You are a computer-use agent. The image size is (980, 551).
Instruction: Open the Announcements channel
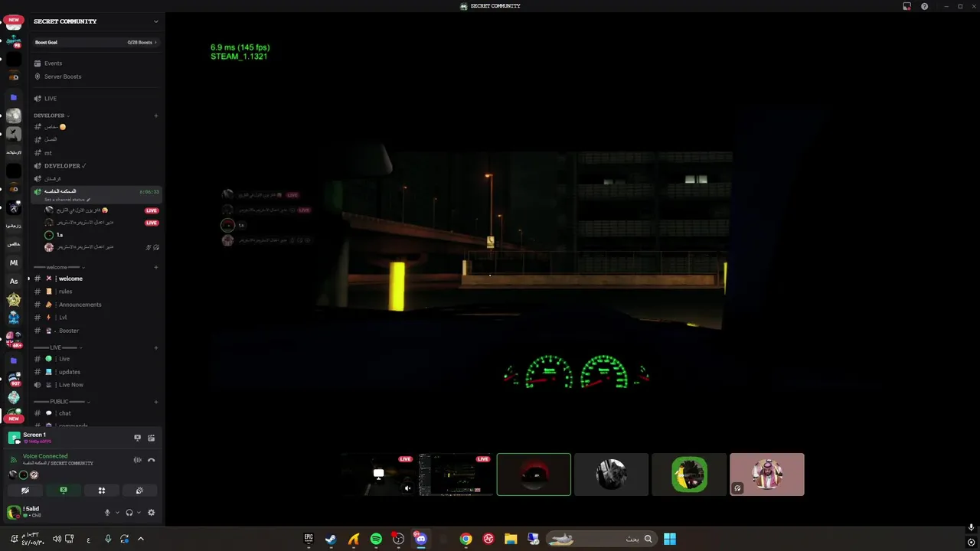(96, 305)
